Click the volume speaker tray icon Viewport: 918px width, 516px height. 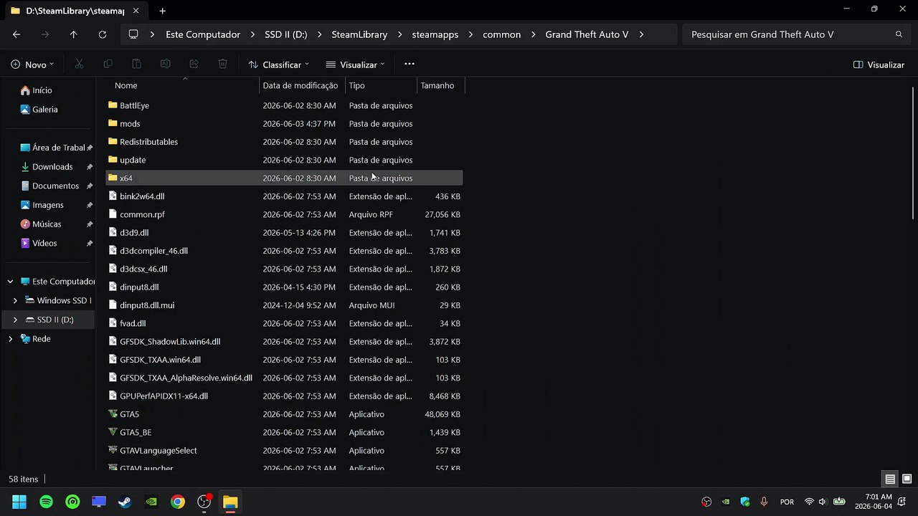point(823,502)
